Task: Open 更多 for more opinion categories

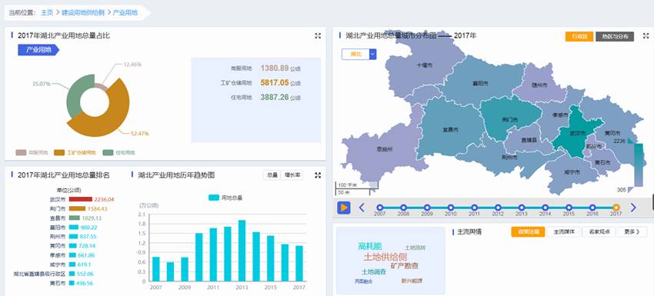Action: [632, 231]
